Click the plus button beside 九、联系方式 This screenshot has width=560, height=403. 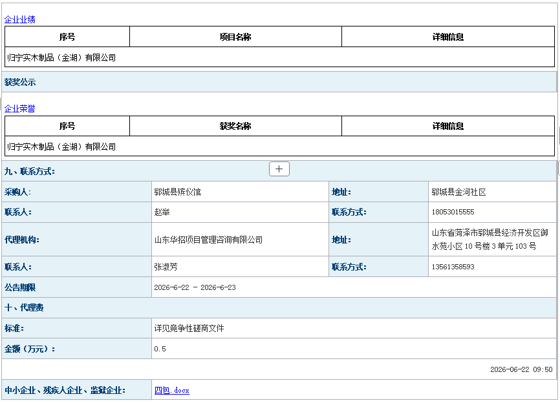279,169
